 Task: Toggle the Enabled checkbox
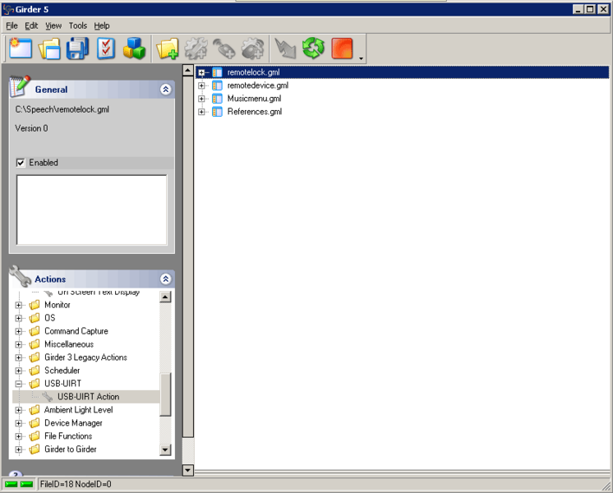pyautogui.click(x=21, y=163)
